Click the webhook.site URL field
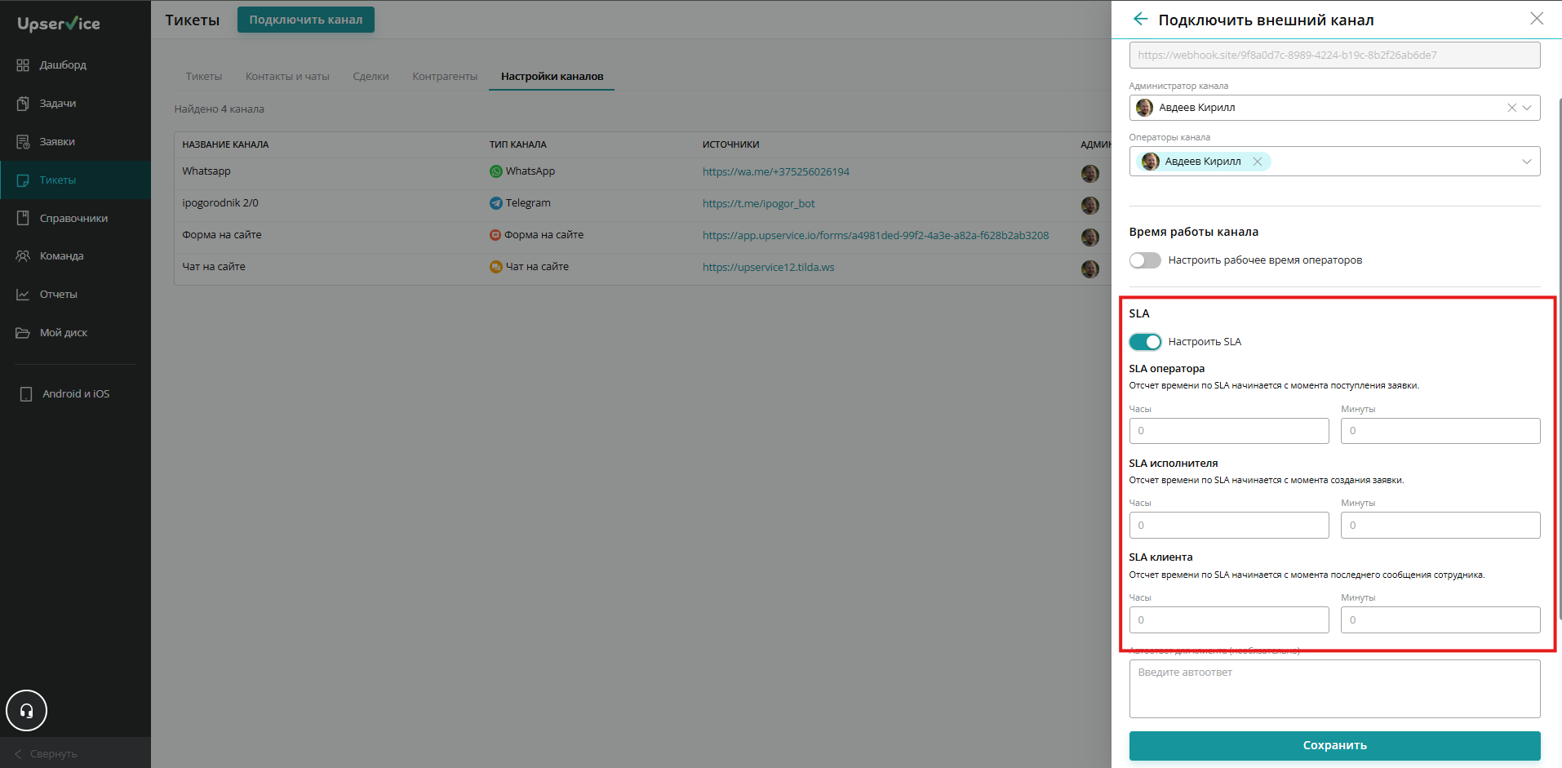This screenshot has height=768, width=1562. coord(1334,55)
